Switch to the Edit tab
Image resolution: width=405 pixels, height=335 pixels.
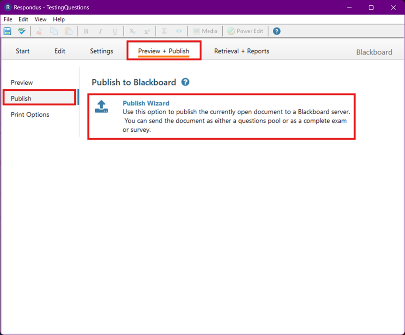tap(60, 51)
